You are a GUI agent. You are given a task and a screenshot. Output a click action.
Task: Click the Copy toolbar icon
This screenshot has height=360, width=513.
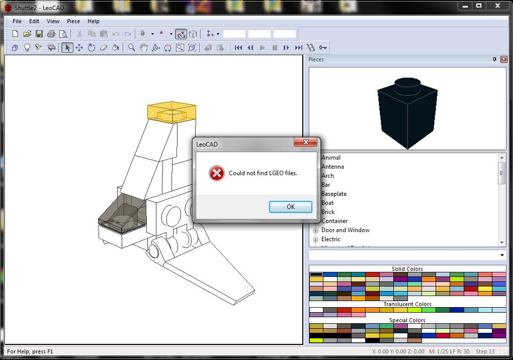[92, 34]
